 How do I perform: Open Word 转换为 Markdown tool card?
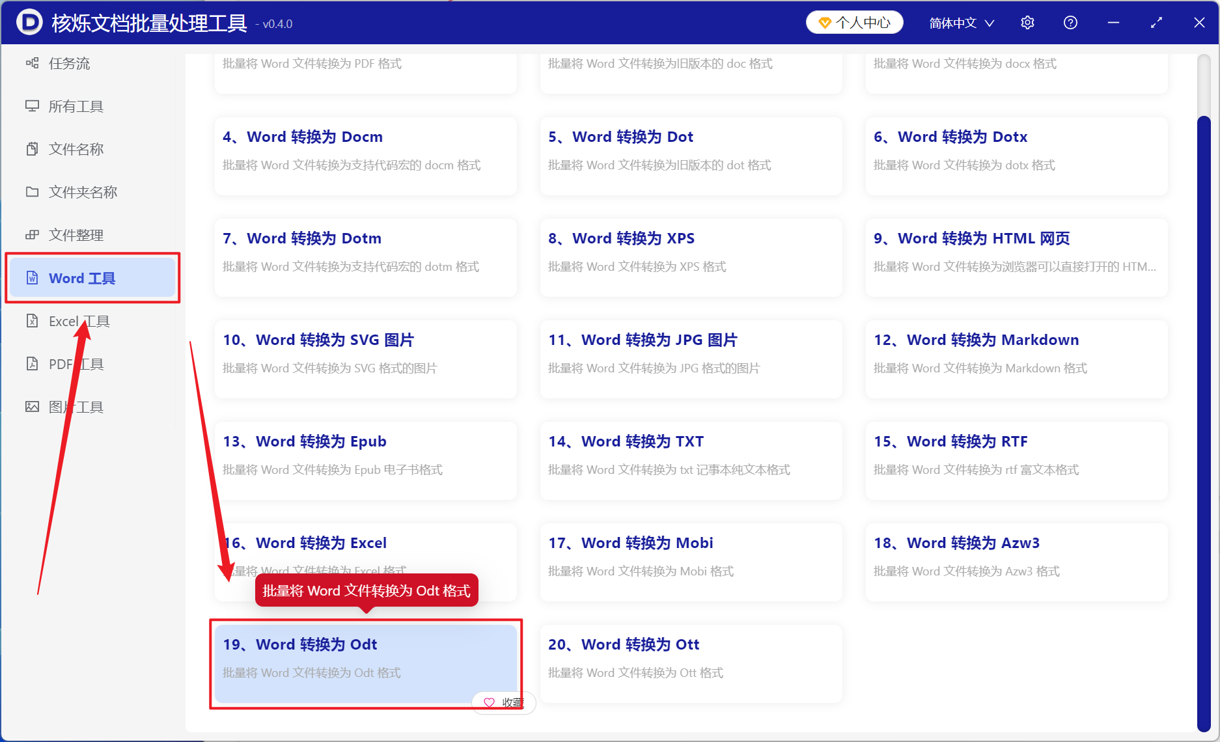click(x=1017, y=359)
